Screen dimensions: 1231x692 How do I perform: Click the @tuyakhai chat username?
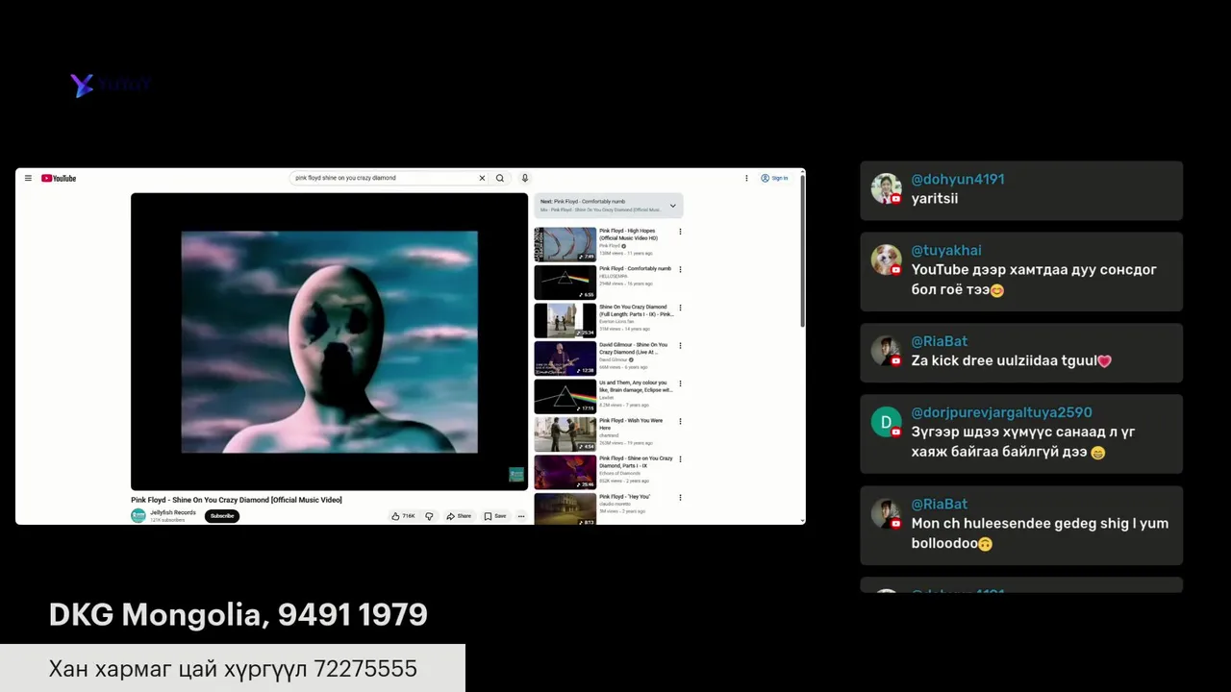[946, 250]
